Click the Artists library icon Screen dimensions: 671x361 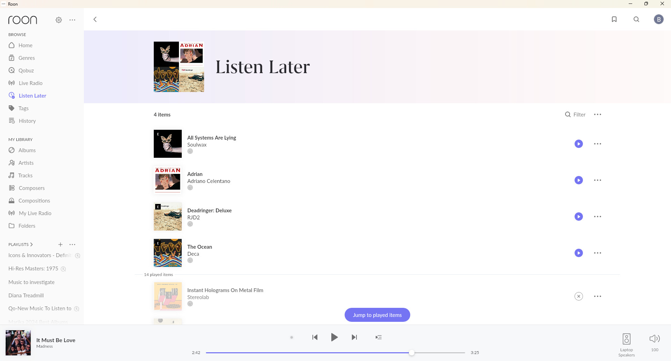[12, 163]
